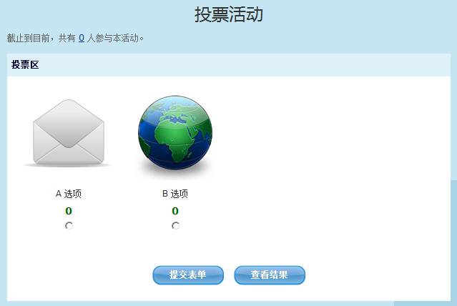Select the radio button under A 选项

(69, 226)
